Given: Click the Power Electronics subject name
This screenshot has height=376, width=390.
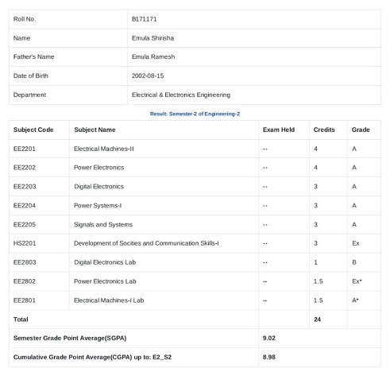Looking at the screenshot, I should click(99, 168).
